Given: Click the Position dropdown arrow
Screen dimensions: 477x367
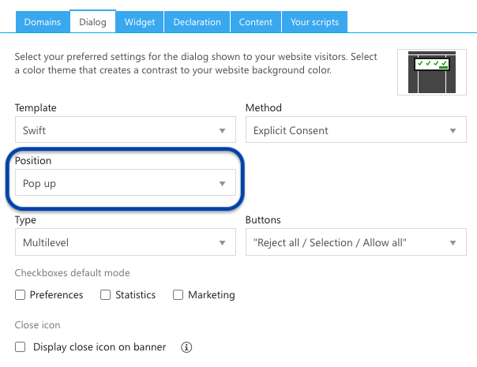Looking at the screenshot, I should click(x=223, y=184).
